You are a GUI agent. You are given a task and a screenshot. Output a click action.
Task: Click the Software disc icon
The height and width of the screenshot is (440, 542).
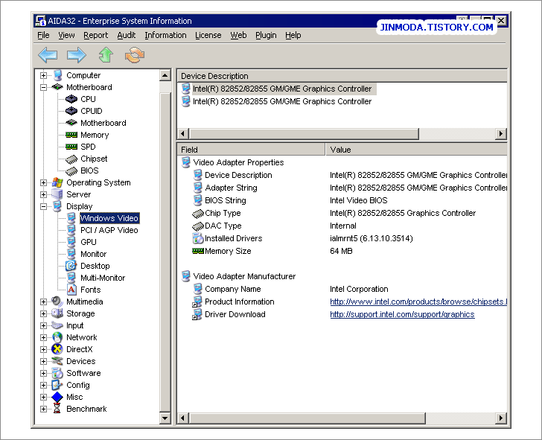pos(57,373)
